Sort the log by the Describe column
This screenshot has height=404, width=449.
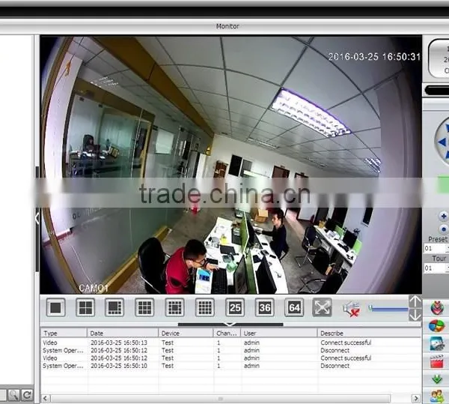369,334
